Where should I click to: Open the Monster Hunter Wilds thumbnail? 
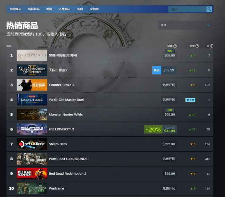[x=32, y=114]
